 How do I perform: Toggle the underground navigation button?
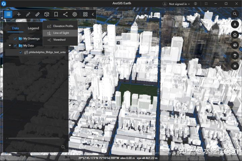tap(235, 56)
